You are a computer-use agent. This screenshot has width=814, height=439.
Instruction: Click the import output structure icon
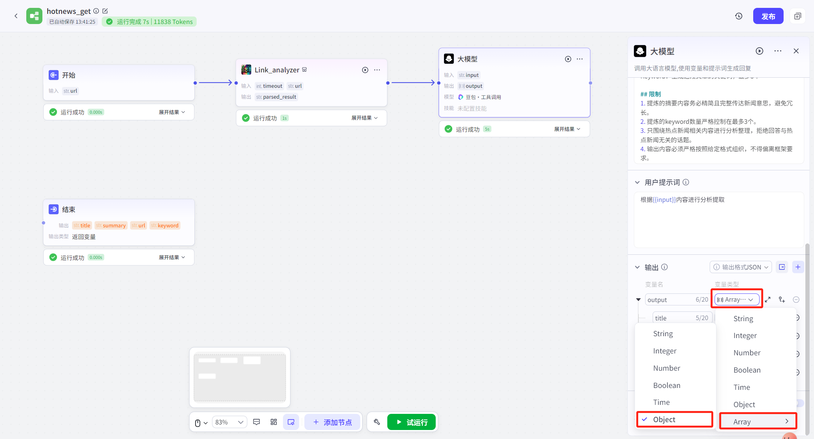coord(782,267)
